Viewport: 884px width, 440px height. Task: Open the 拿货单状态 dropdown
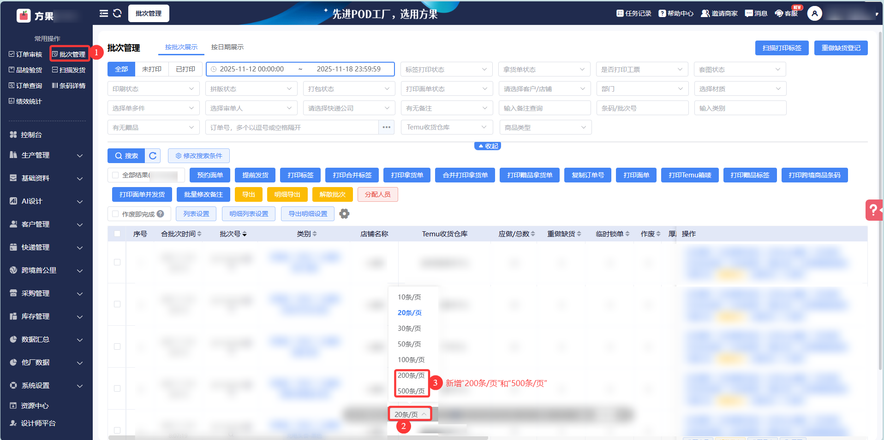(544, 69)
